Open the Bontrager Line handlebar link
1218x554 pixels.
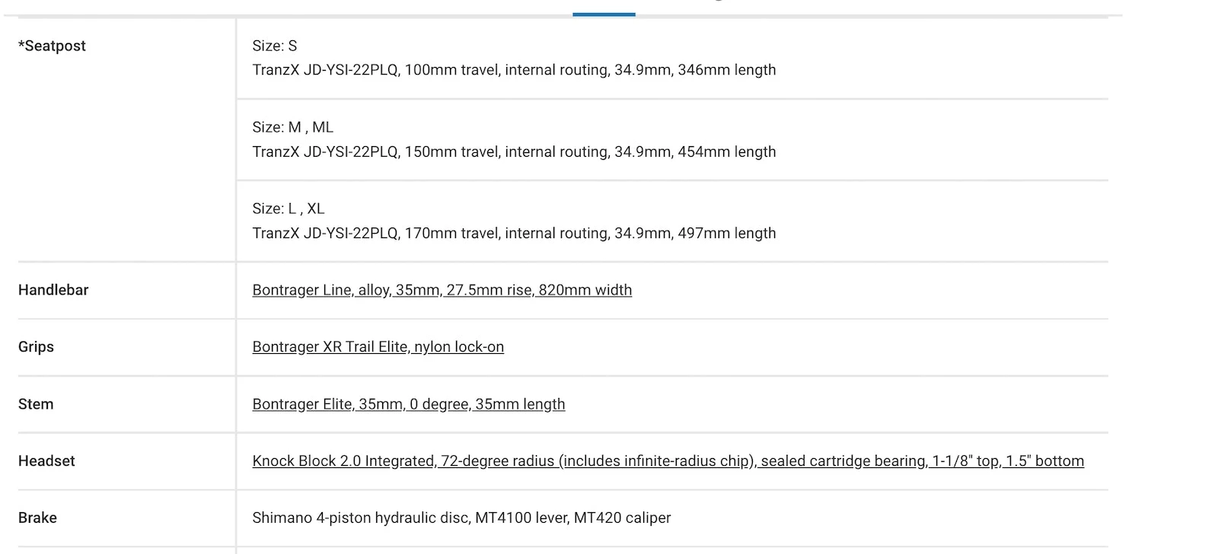[442, 290]
